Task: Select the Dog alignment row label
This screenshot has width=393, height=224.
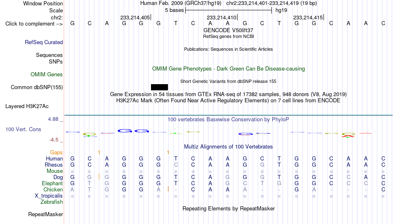Action: pos(58,177)
